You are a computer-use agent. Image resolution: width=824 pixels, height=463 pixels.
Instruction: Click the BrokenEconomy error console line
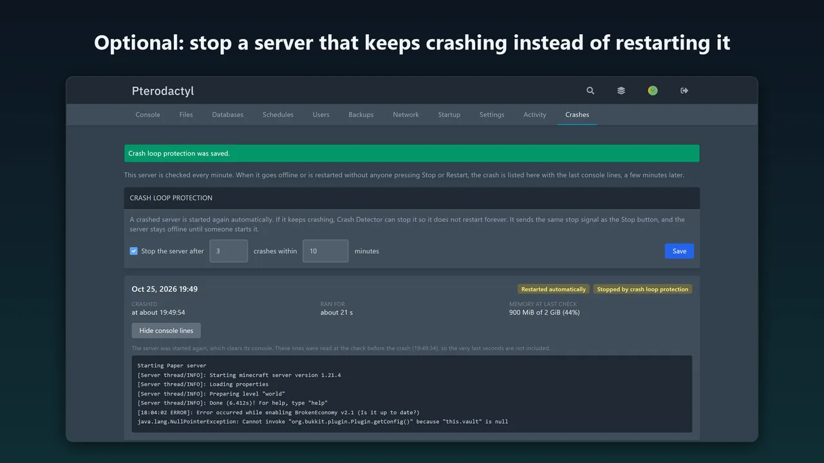coord(279,412)
